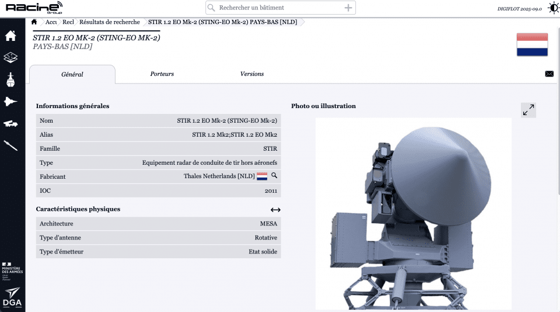Switch to the Versions tab
Image resolution: width=560 pixels, height=312 pixels.
click(x=252, y=74)
